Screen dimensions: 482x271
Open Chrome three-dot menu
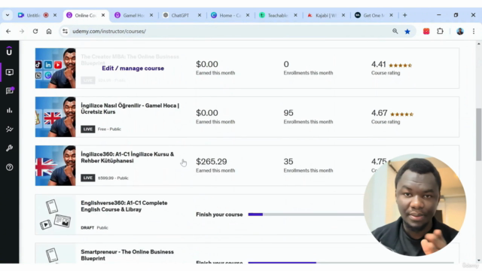click(474, 32)
